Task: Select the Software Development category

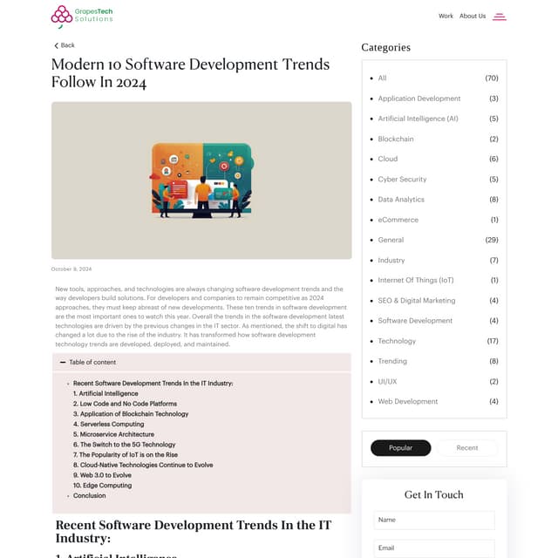Action: coord(415,321)
